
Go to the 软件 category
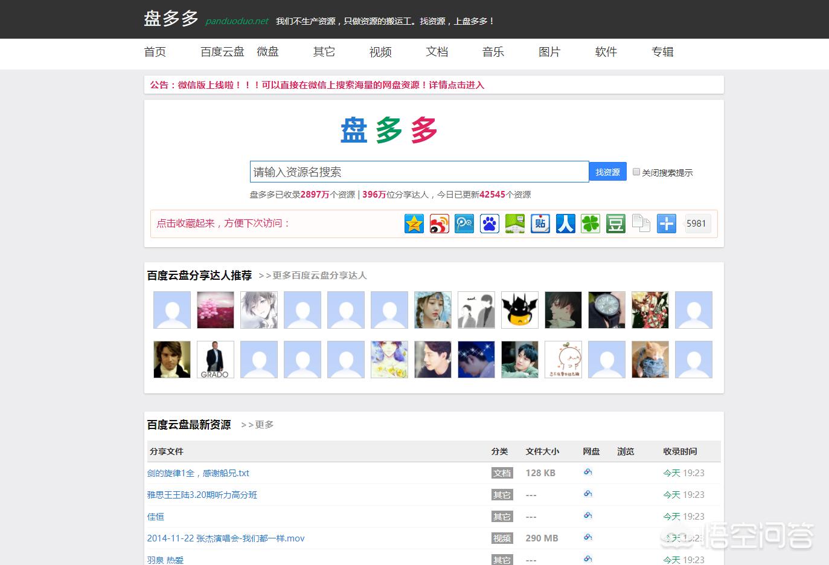coord(606,52)
